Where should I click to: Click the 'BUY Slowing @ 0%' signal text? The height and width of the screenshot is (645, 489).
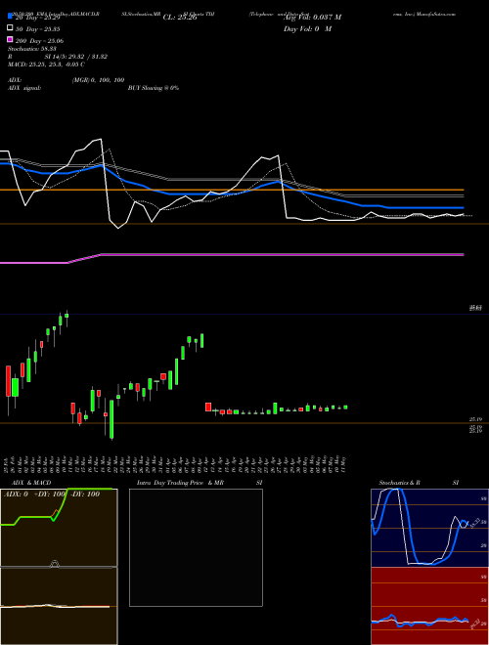pos(154,88)
